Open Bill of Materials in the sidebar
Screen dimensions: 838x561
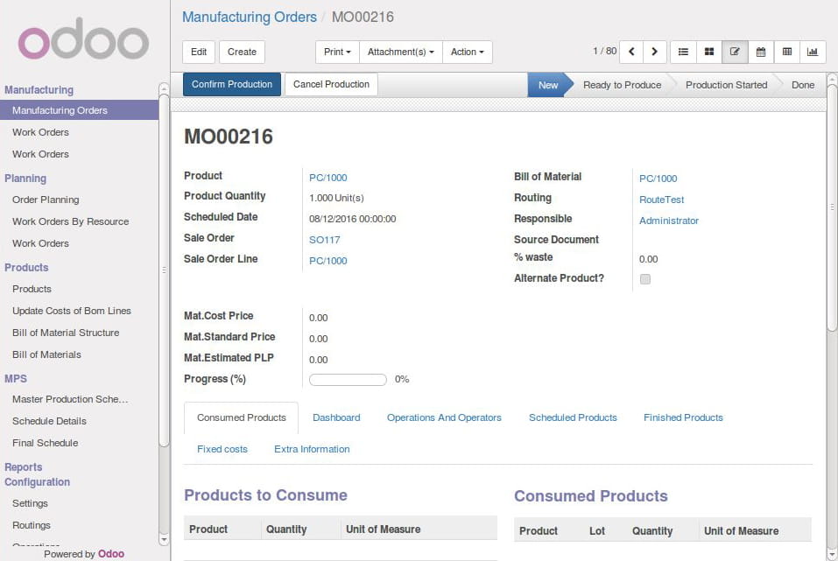pyautogui.click(x=46, y=354)
